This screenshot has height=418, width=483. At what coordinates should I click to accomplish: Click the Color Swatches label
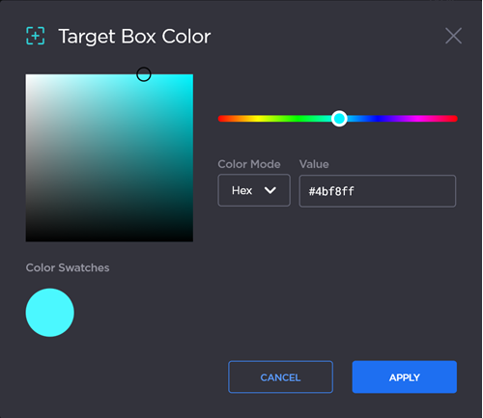coord(68,267)
